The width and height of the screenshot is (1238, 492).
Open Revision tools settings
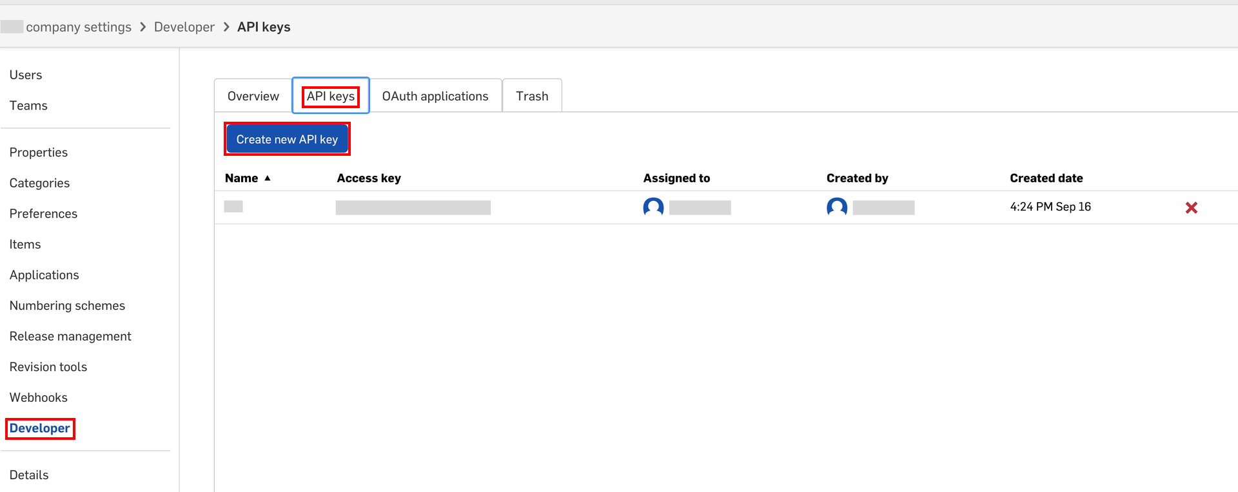click(x=48, y=367)
